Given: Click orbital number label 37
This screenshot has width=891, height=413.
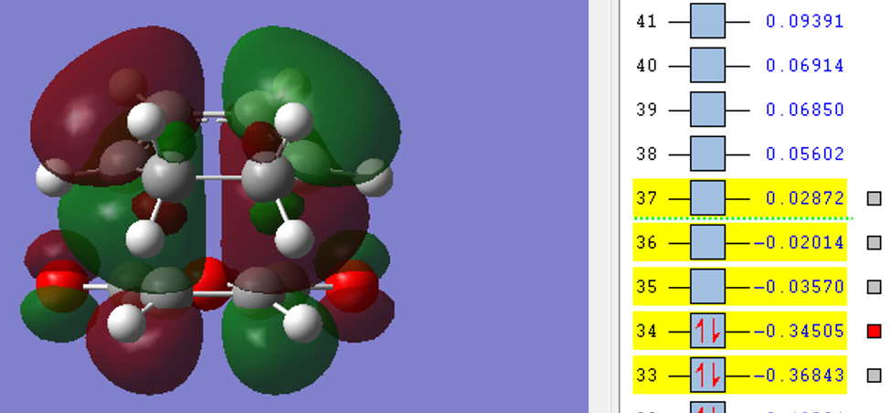Looking at the screenshot, I should click(647, 197).
